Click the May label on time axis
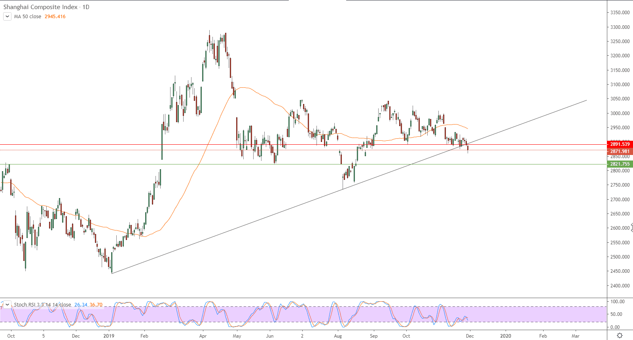 (237, 336)
